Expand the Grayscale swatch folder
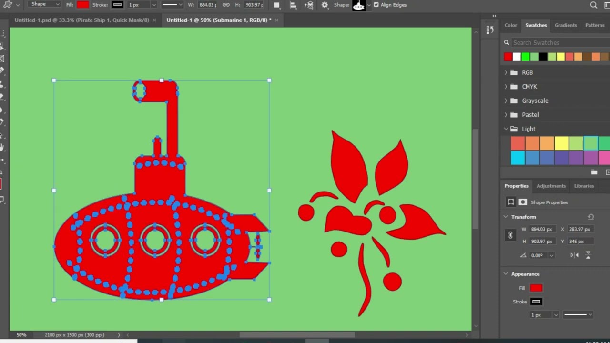 [x=506, y=101]
